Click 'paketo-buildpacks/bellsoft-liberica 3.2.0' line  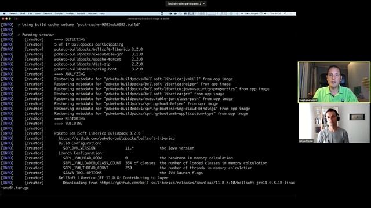[x=99, y=49]
